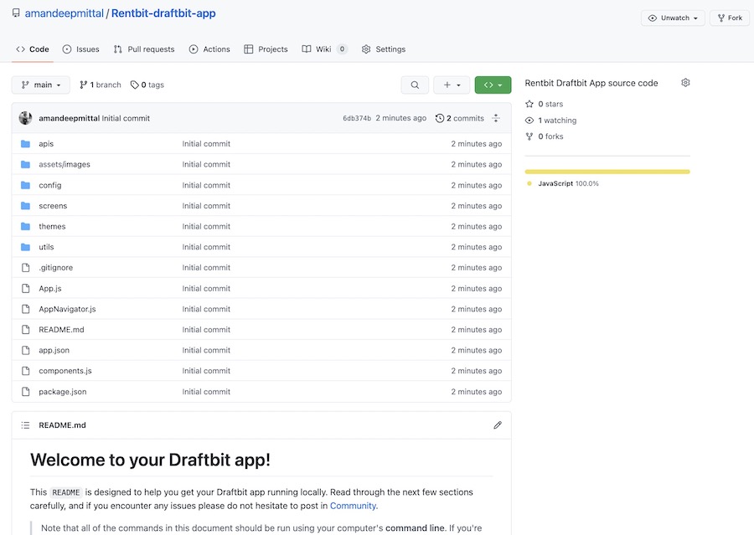
Task: Switch branch using the main dropdown
Action: coord(41,85)
